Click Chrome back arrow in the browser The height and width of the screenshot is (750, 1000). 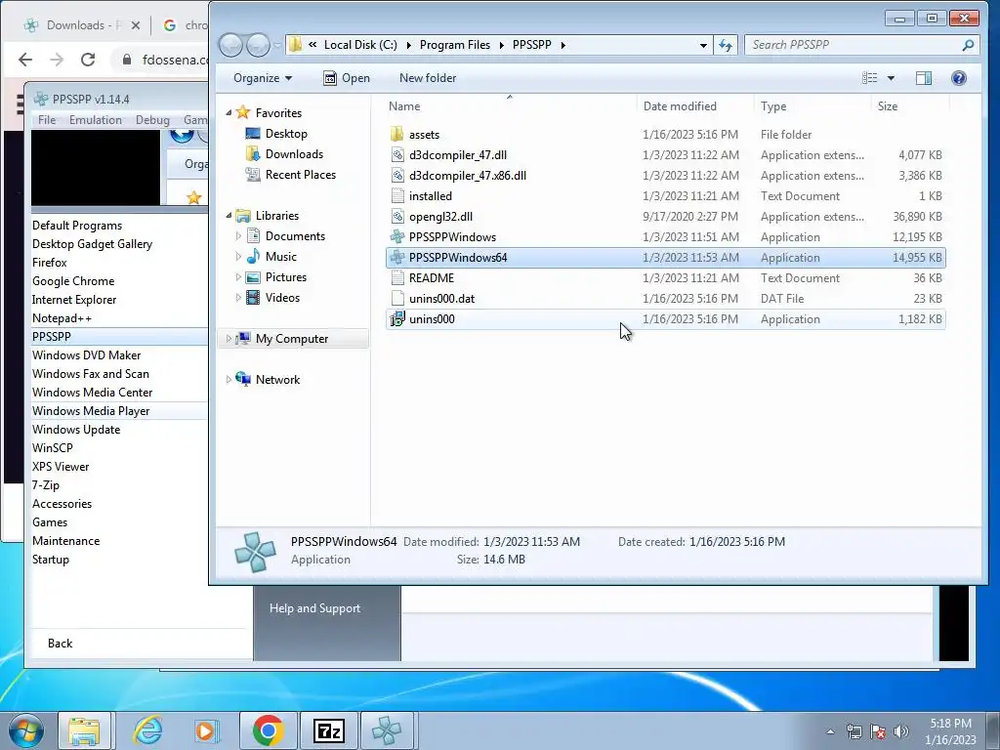[x=25, y=60]
